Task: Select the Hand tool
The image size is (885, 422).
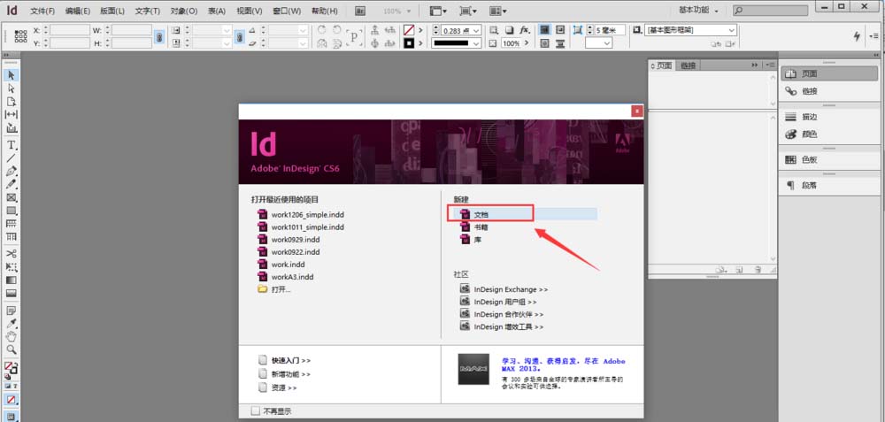Action: pyautogui.click(x=12, y=337)
